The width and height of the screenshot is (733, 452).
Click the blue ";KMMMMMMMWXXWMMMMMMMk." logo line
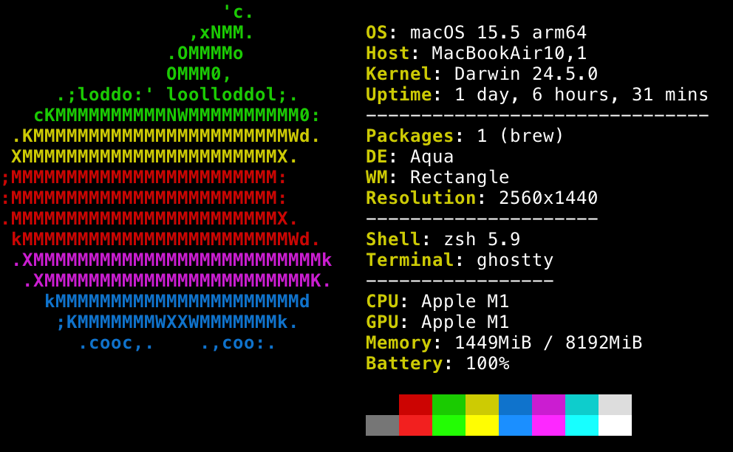pos(177,321)
